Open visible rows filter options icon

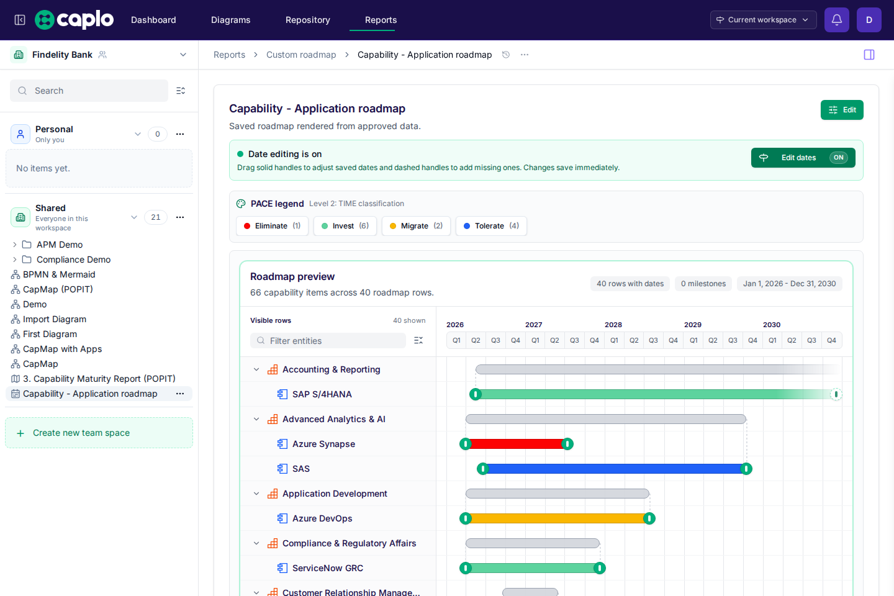click(418, 340)
